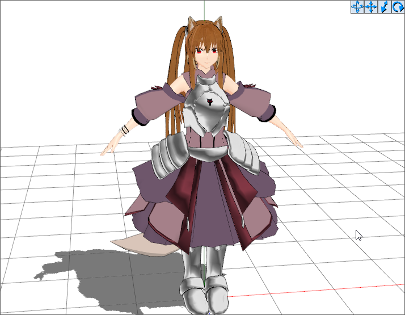This screenshot has width=405, height=315.
Task: Click the circular arrow roll view icon
Action: click(x=398, y=7)
